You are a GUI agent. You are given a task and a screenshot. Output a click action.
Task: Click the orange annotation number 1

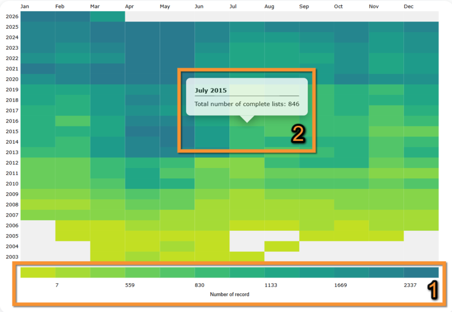click(x=432, y=290)
